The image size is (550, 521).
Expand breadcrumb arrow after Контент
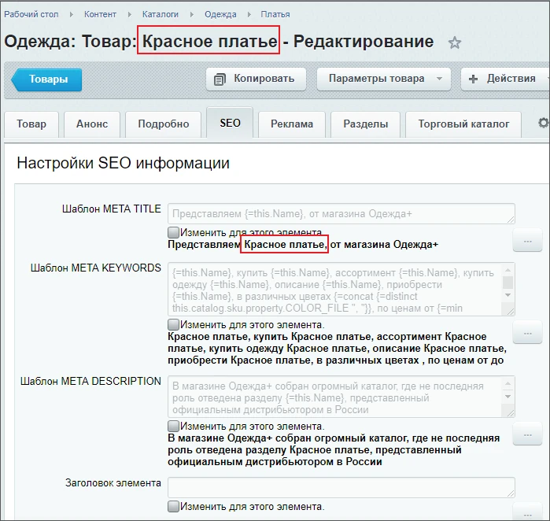click(x=129, y=15)
